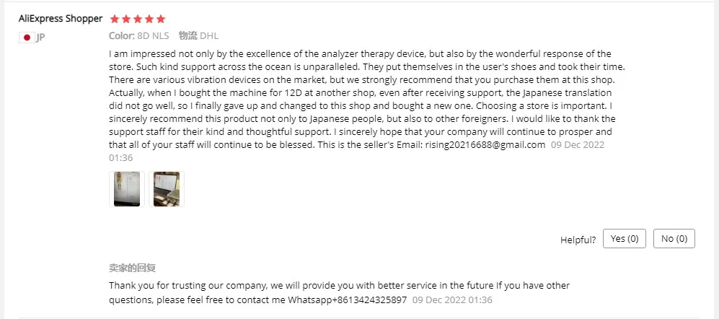
Task: Click the seller's Gmail address in the review
Action: (x=483, y=145)
